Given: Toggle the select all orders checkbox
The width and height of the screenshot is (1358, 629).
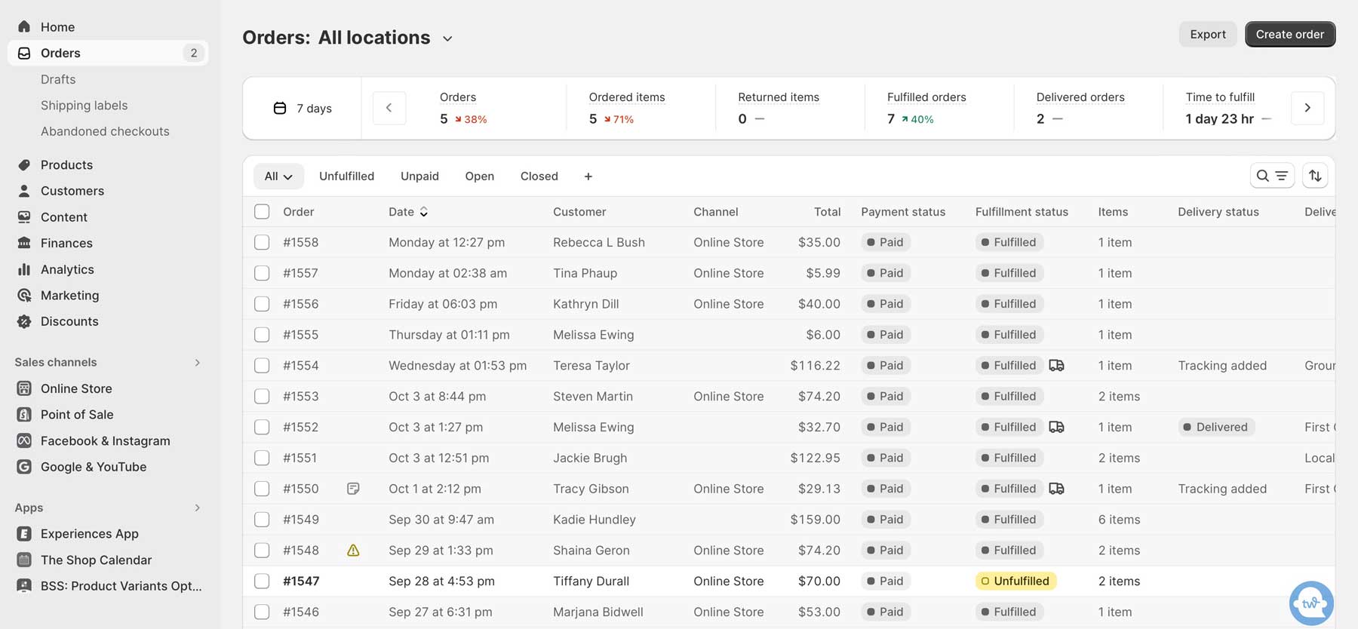Looking at the screenshot, I should (262, 212).
